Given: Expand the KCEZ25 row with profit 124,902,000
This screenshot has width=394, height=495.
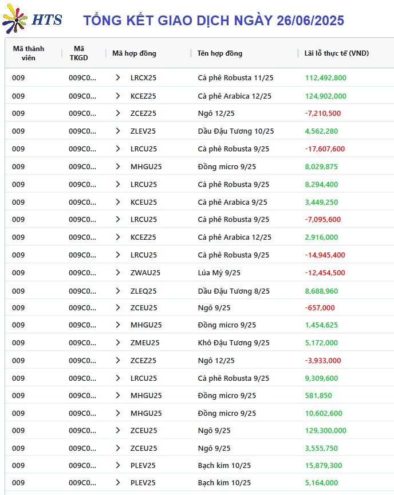Looking at the screenshot, I should pyautogui.click(x=118, y=96).
